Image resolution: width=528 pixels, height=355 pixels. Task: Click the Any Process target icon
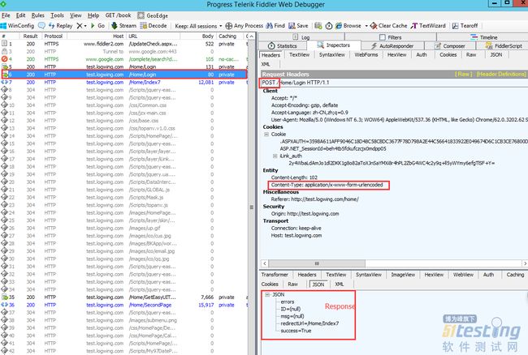pyautogui.click(x=228, y=25)
